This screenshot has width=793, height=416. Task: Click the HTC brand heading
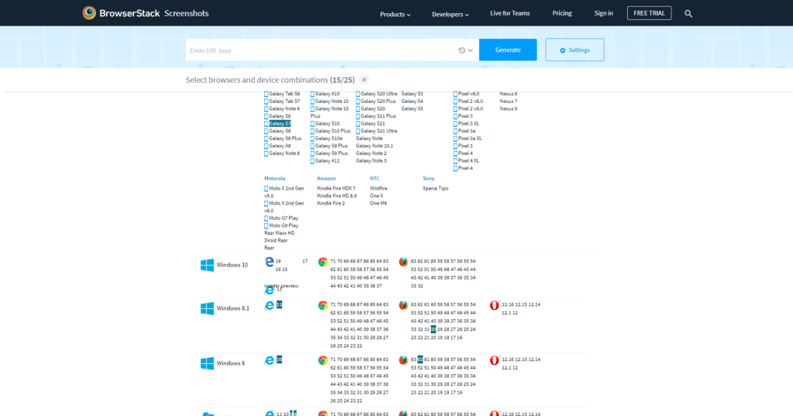(x=375, y=179)
